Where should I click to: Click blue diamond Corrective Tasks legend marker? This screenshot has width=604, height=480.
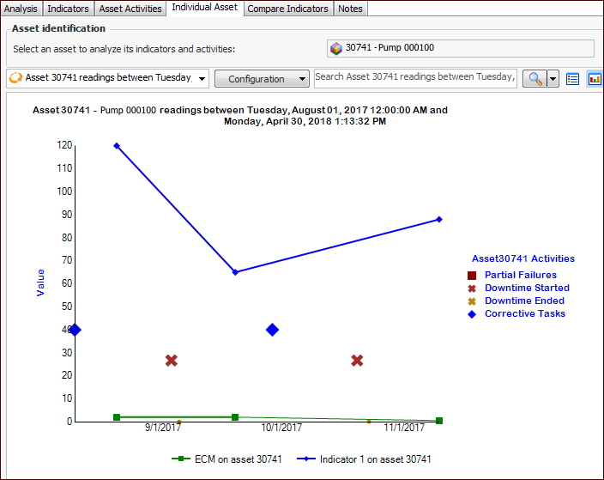pos(472,314)
